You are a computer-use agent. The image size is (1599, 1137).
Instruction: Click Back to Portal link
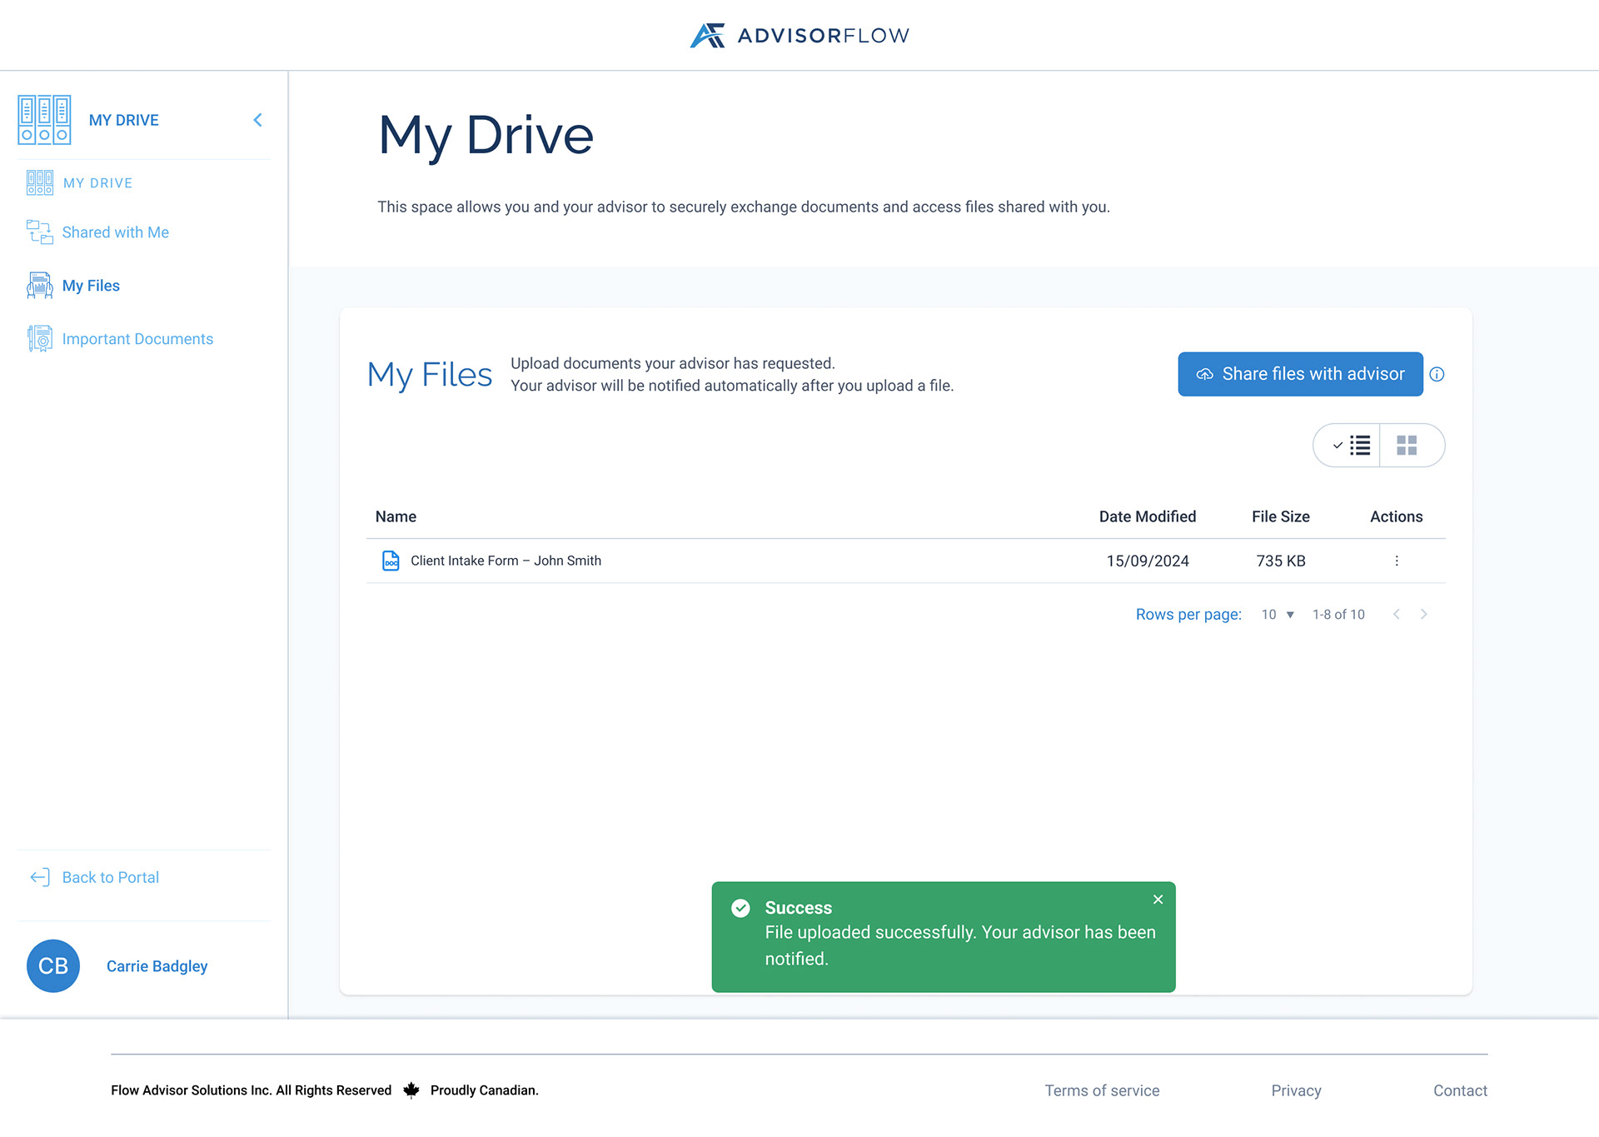click(x=110, y=877)
